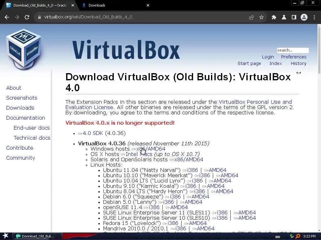The image size is (321, 240).
Task: Click OS X hosts Intel Macs link
Action: coord(137,154)
